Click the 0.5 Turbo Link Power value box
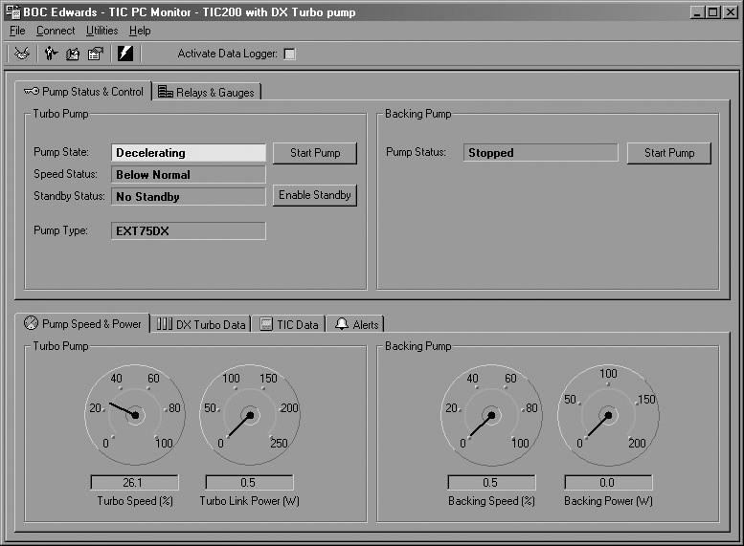The height and width of the screenshot is (546, 744). 249,483
